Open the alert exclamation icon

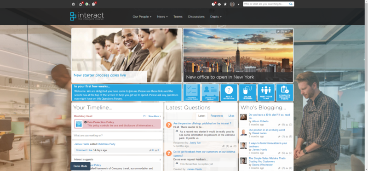pos(213,4)
